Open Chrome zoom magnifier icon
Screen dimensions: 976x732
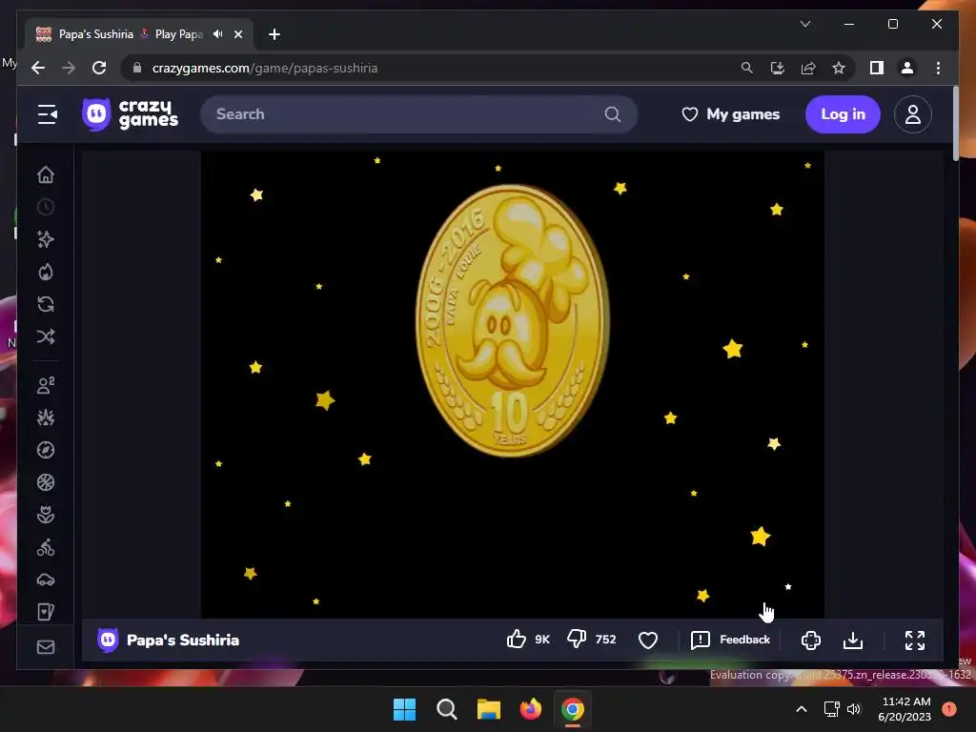tap(747, 68)
